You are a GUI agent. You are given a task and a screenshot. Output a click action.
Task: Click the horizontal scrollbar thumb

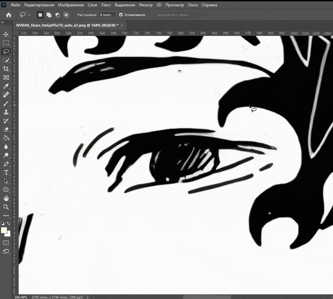pyautogui.click(x=207, y=297)
